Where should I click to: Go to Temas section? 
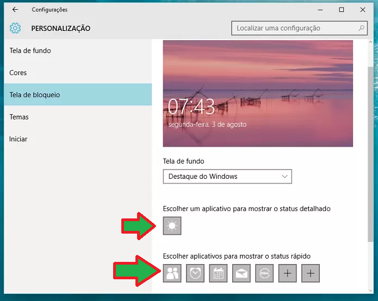[x=78, y=117]
